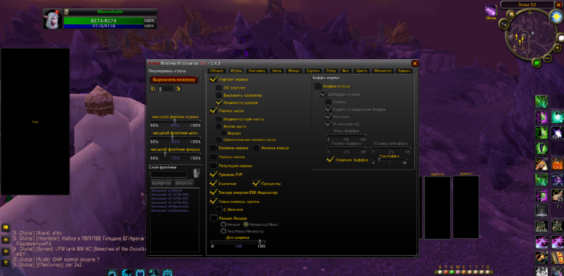Decrease value with left arrow beside 8
This screenshot has height=276, width=564.
[153, 89]
